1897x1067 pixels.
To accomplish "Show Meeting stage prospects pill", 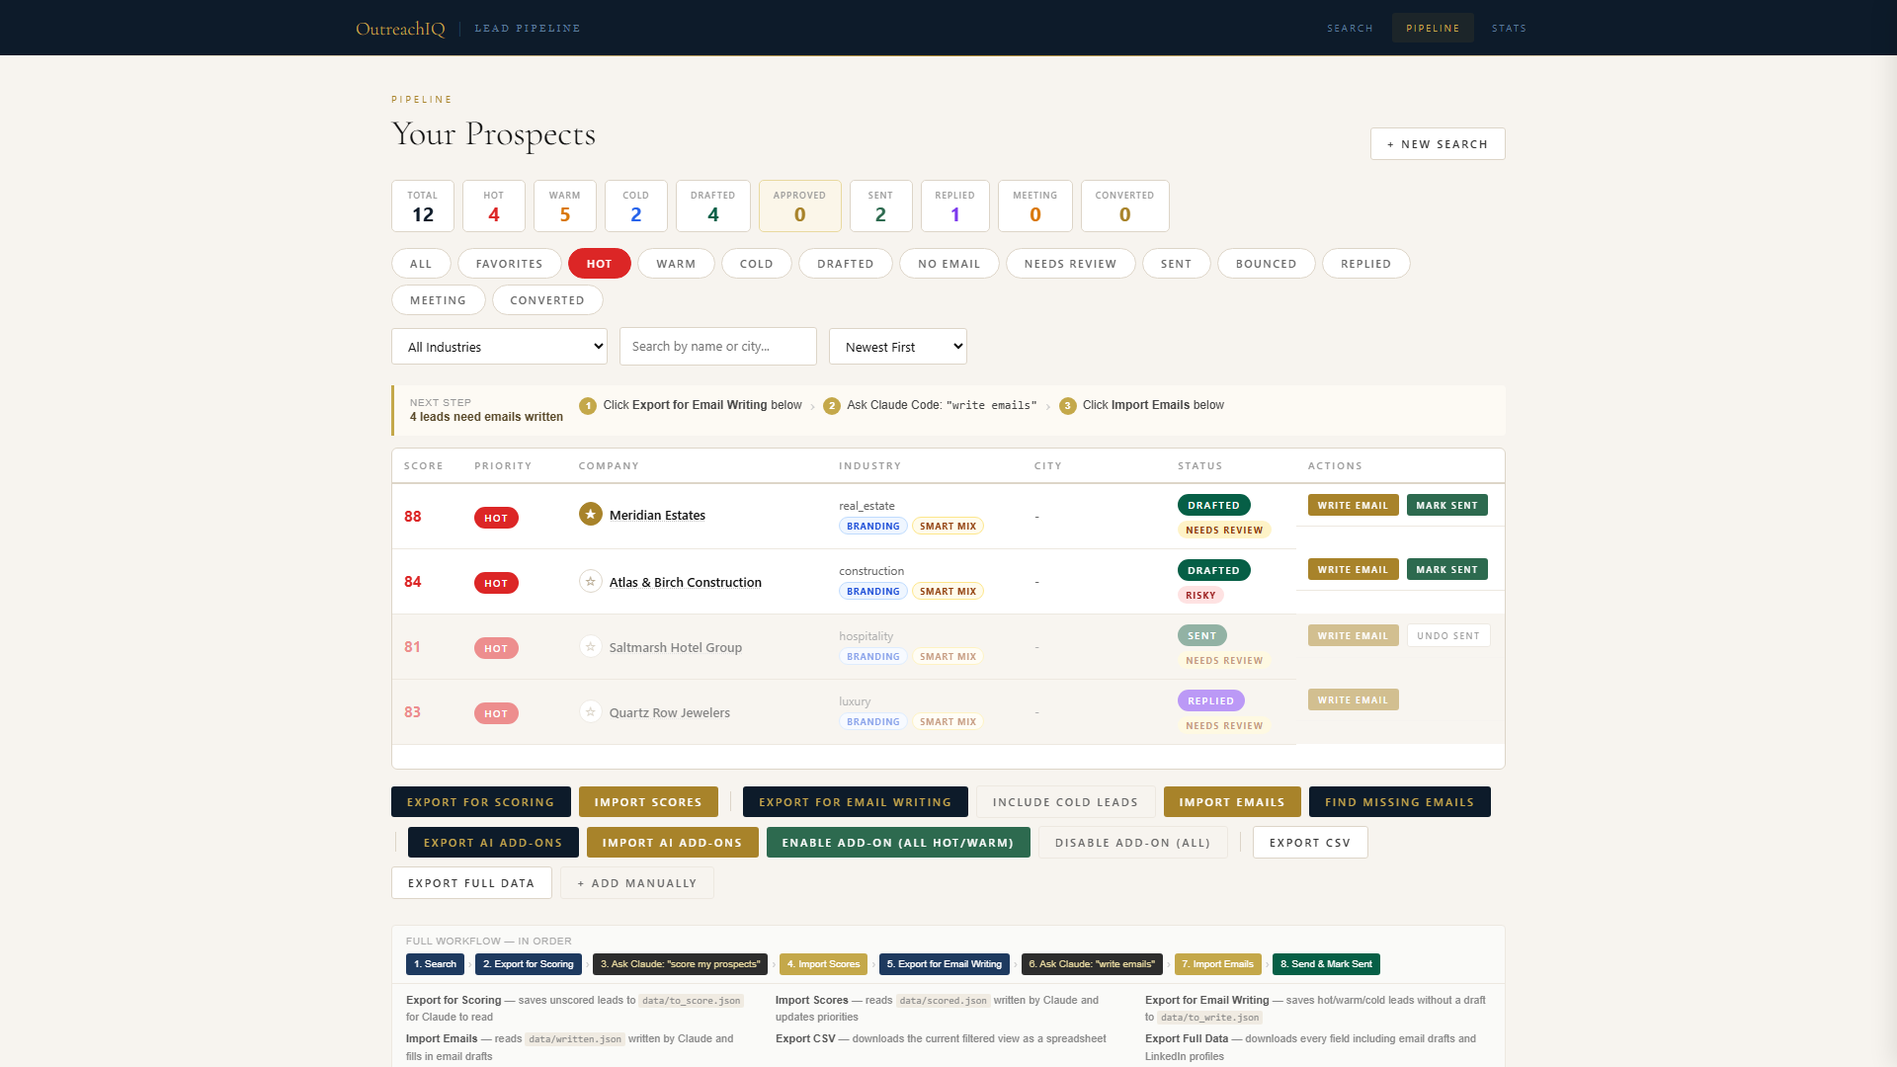I will [438, 300].
